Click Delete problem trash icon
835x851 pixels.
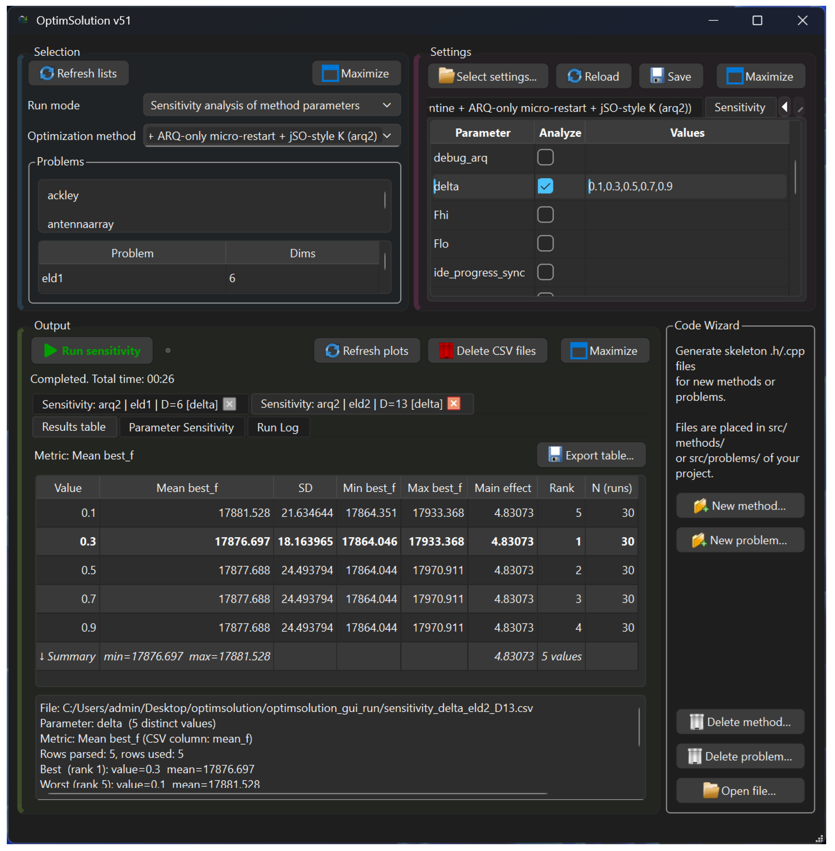coord(695,756)
